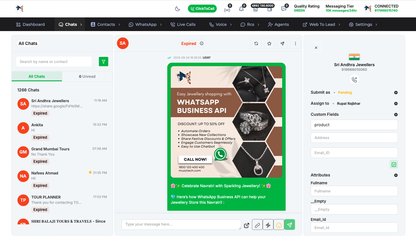Expand Assign to options
This screenshot has width=416, height=238.
(x=396, y=104)
